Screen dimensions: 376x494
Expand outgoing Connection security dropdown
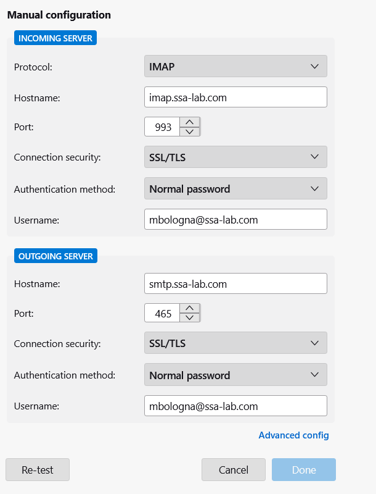235,343
